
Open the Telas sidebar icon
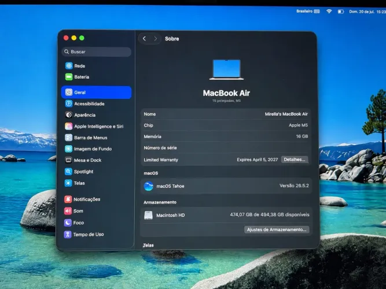tap(68, 183)
